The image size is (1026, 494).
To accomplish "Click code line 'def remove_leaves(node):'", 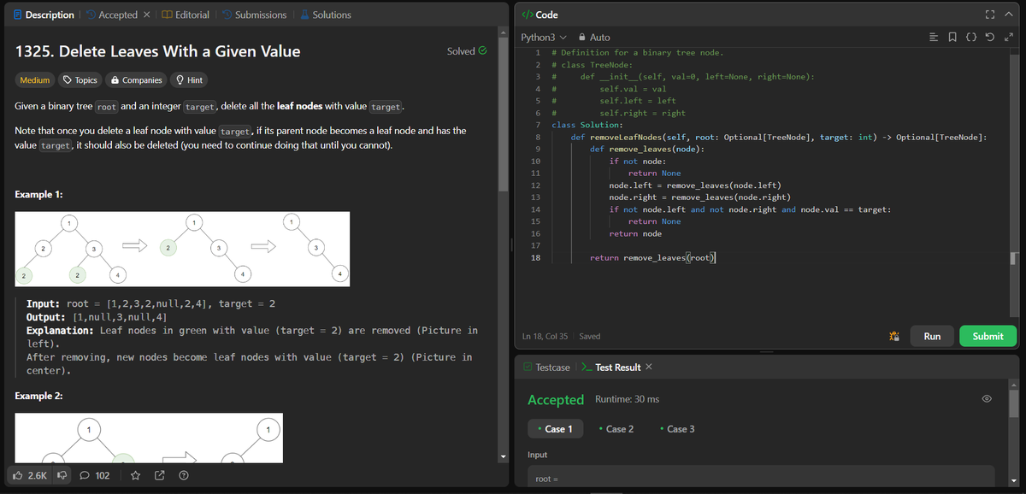I will (647, 149).
